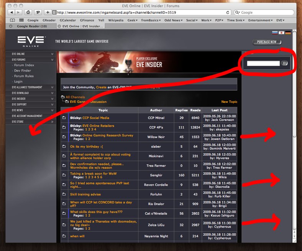Click the Google search magnifier icon

[x=238, y=13]
